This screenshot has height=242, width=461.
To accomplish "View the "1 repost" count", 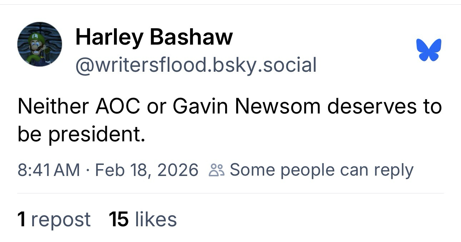I will 54,219.
